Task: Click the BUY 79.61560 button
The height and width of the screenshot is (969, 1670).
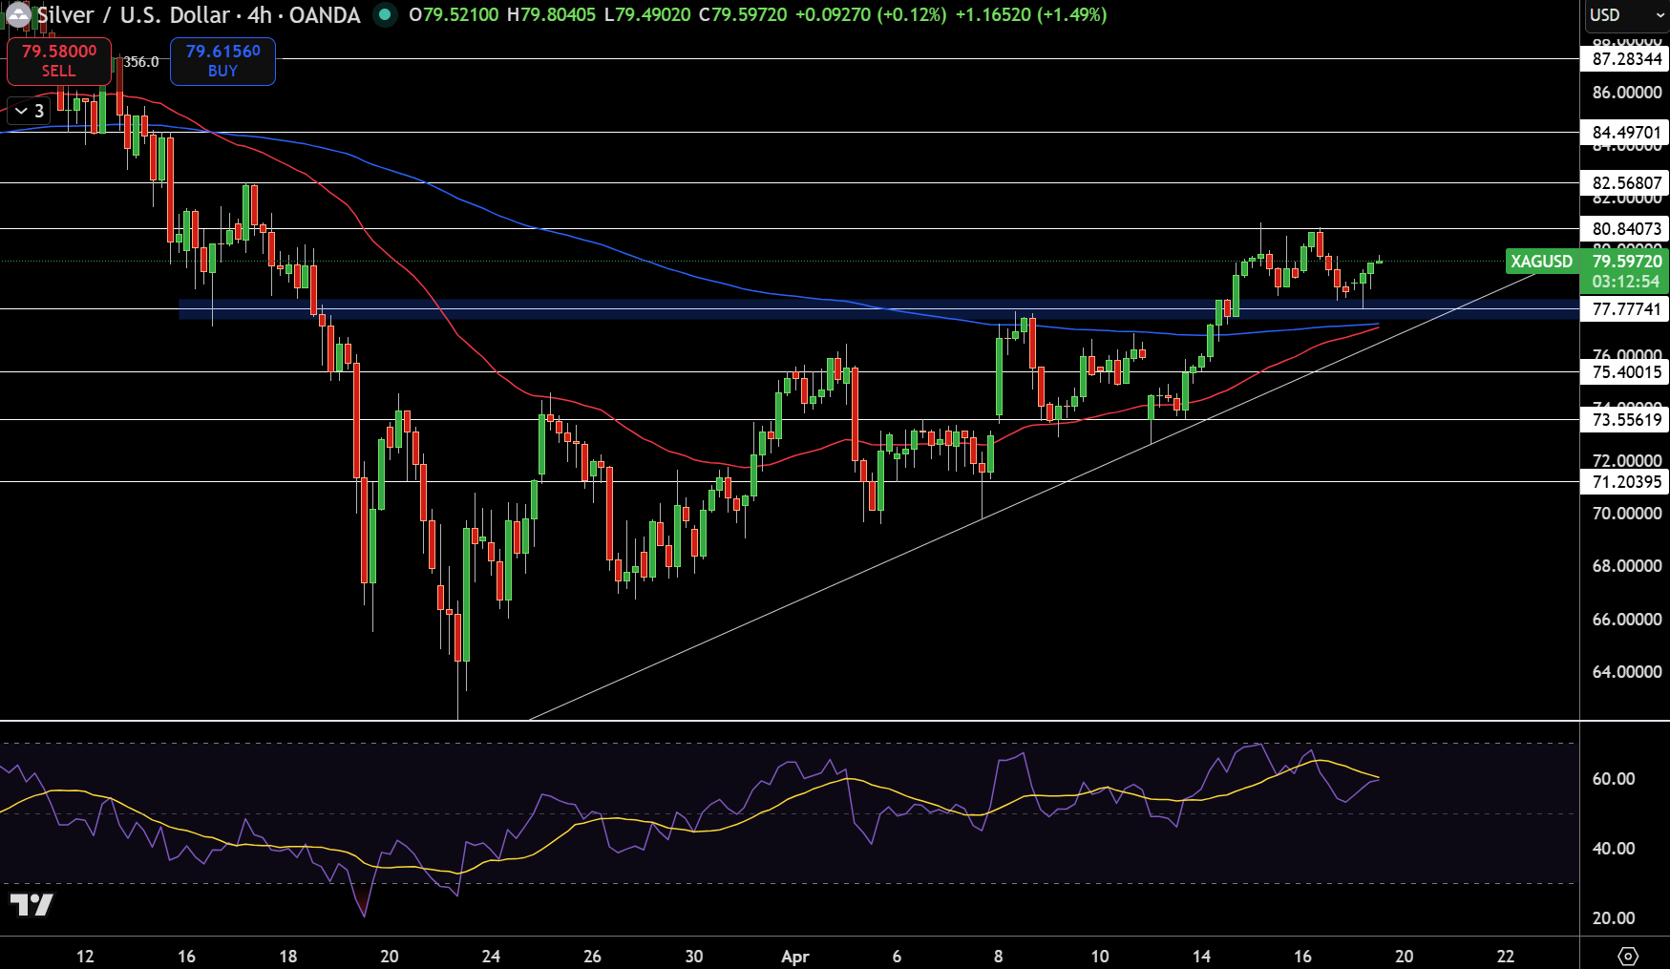Action: pyautogui.click(x=222, y=61)
